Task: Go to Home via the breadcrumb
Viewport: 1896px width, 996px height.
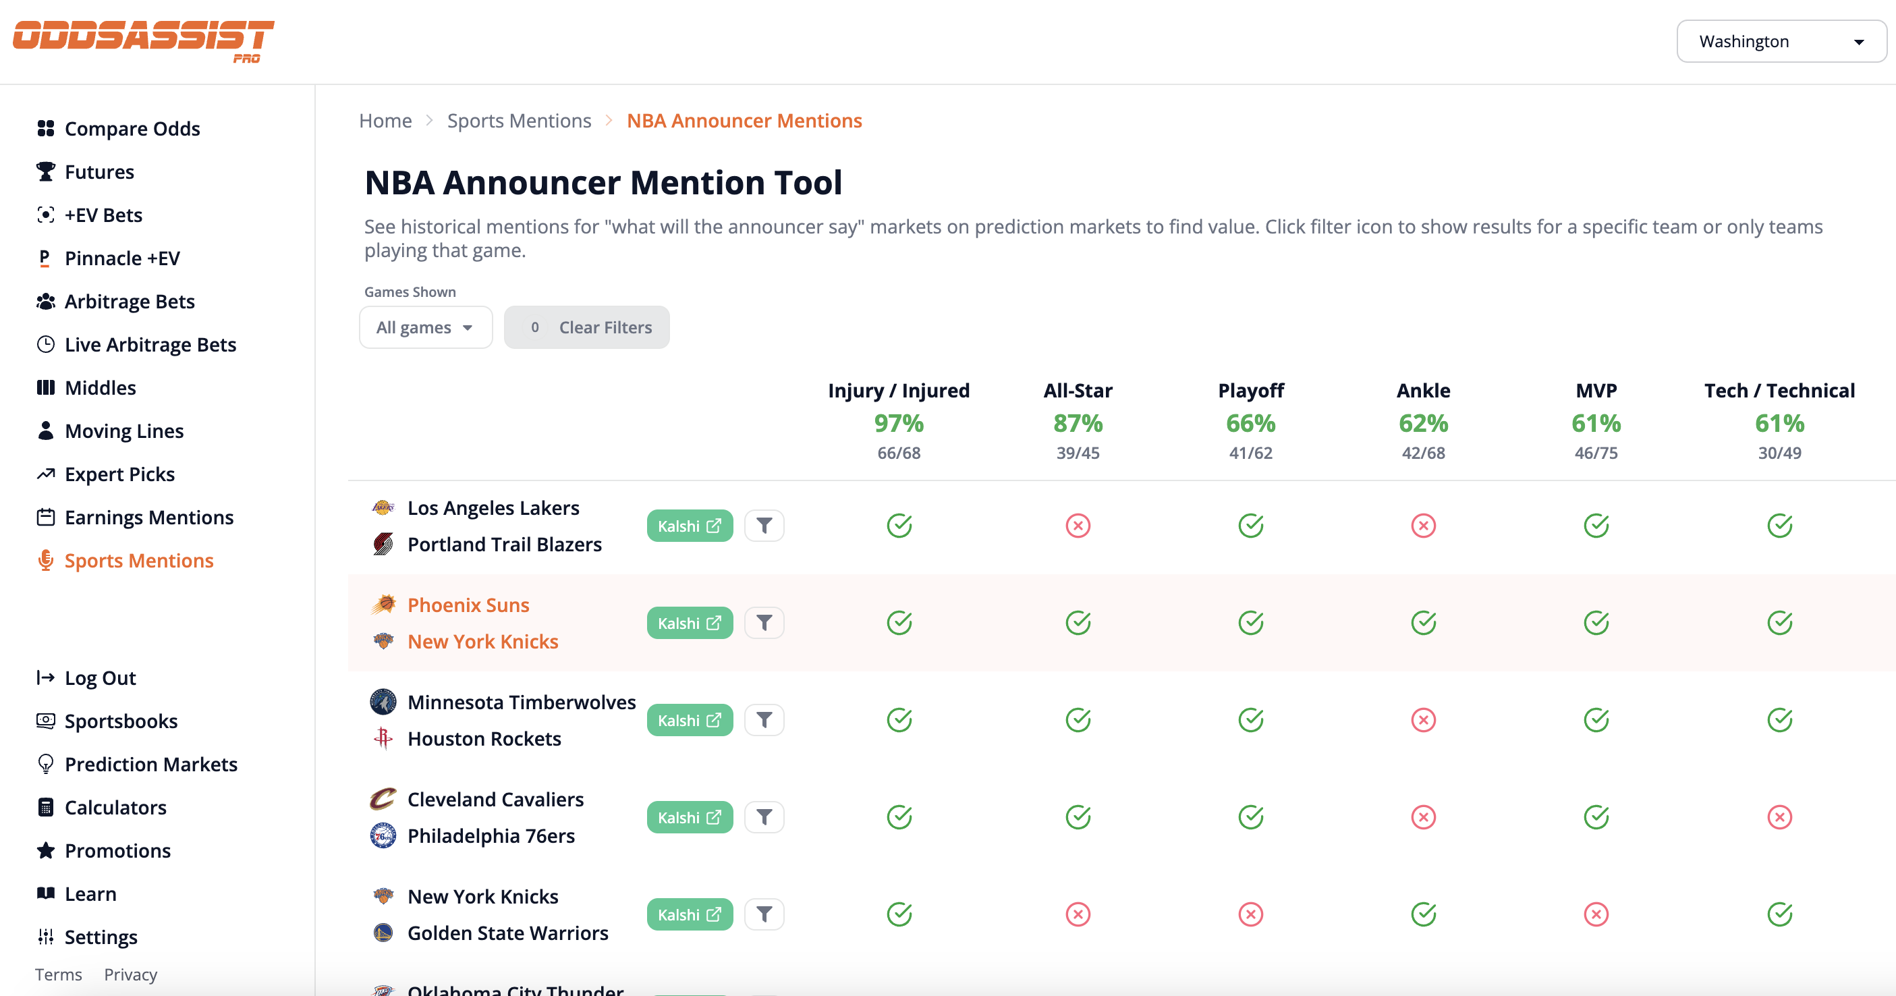Action: (x=385, y=120)
